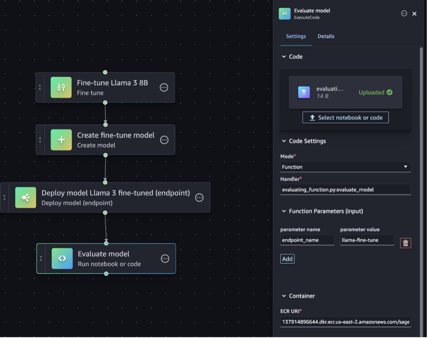
Task: Collapse the Code Settings section
Action: point(284,141)
